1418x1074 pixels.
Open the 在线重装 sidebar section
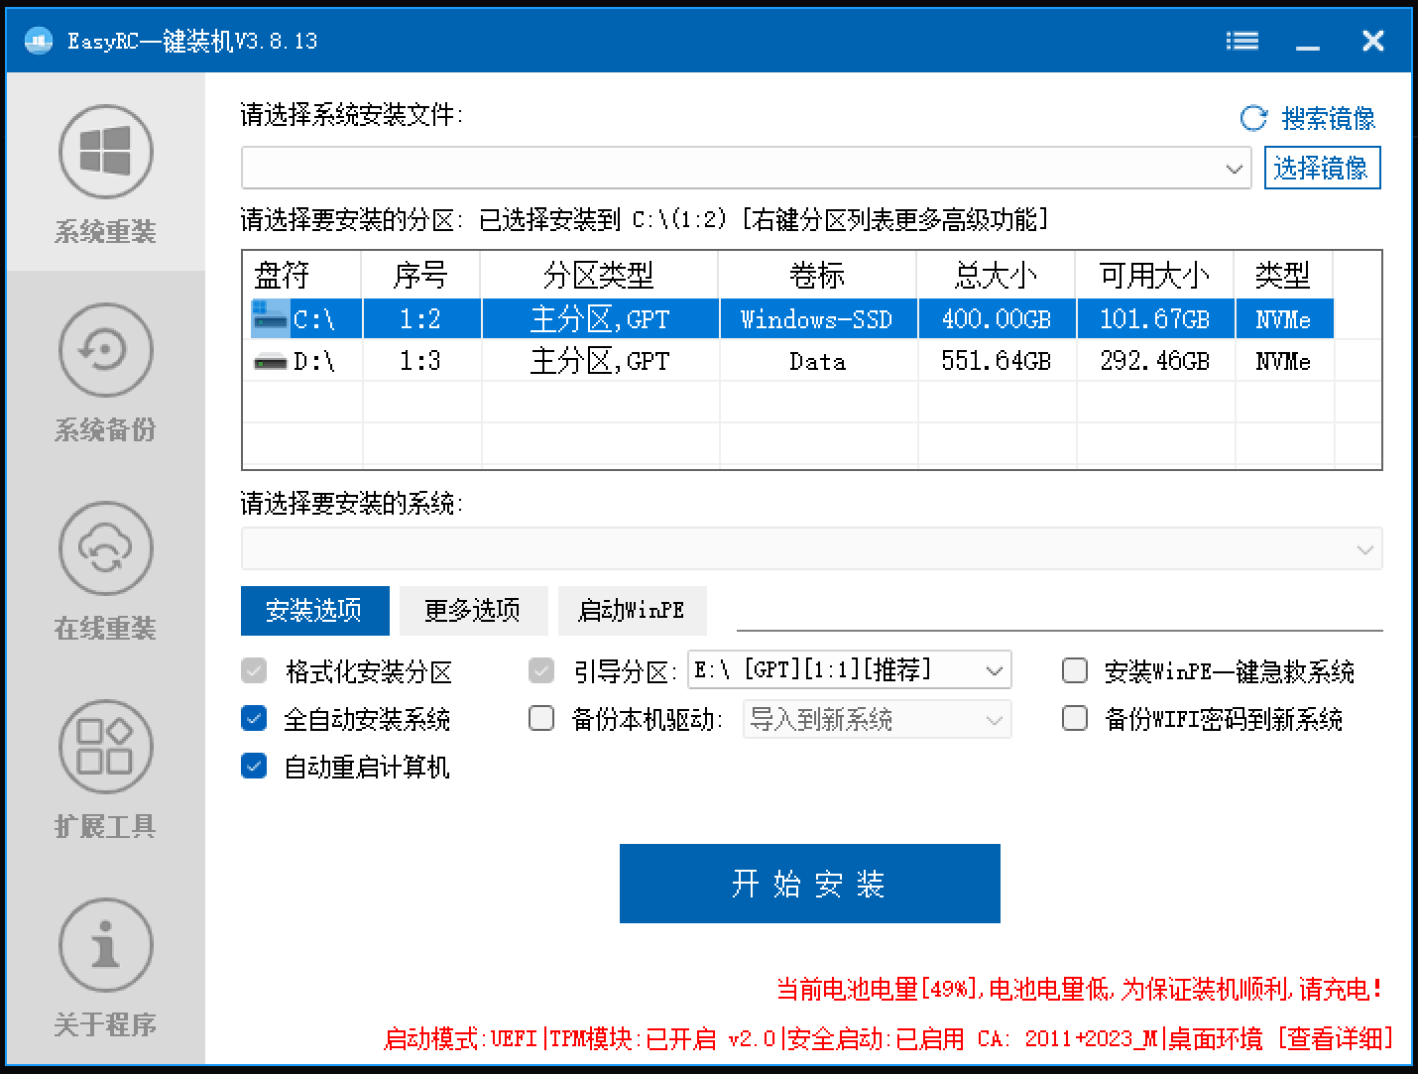105,570
